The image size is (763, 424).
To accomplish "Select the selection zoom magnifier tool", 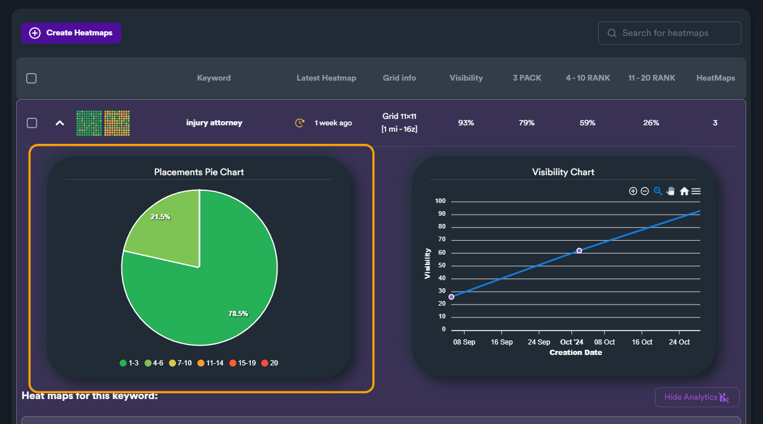I will [658, 191].
